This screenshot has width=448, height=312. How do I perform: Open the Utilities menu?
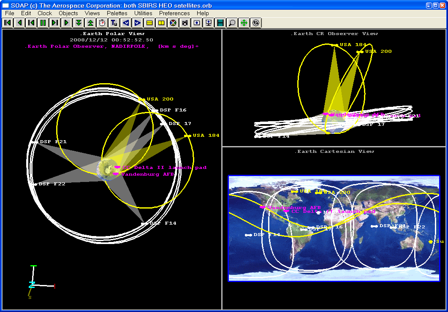pyautogui.click(x=143, y=13)
